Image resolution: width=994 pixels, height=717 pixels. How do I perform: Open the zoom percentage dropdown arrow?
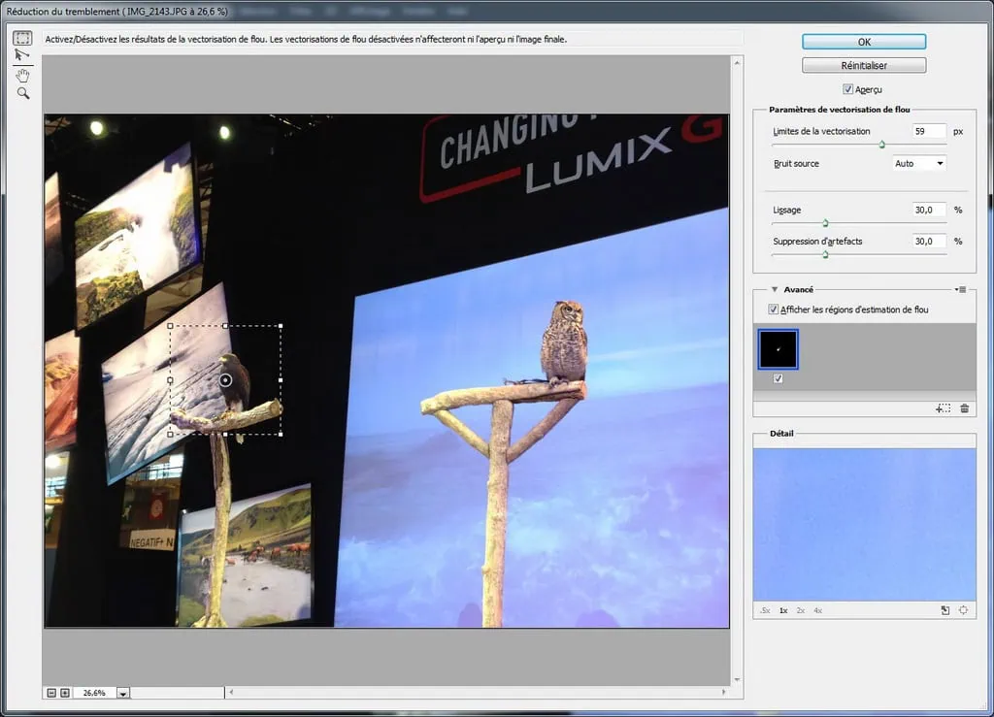(123, 693)
